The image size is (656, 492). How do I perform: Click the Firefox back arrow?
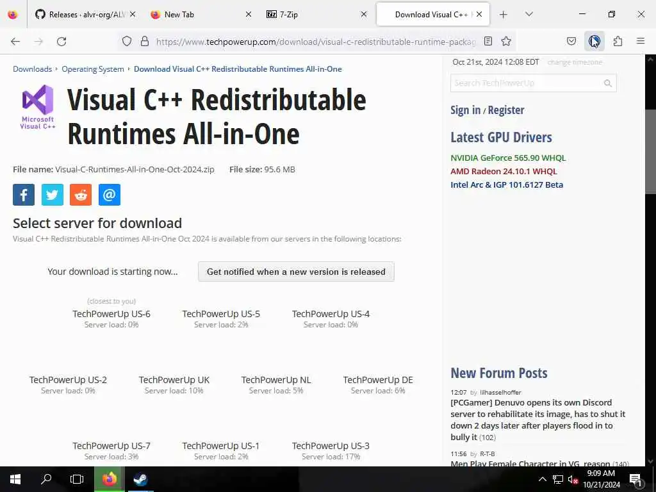tap(15, 42)
